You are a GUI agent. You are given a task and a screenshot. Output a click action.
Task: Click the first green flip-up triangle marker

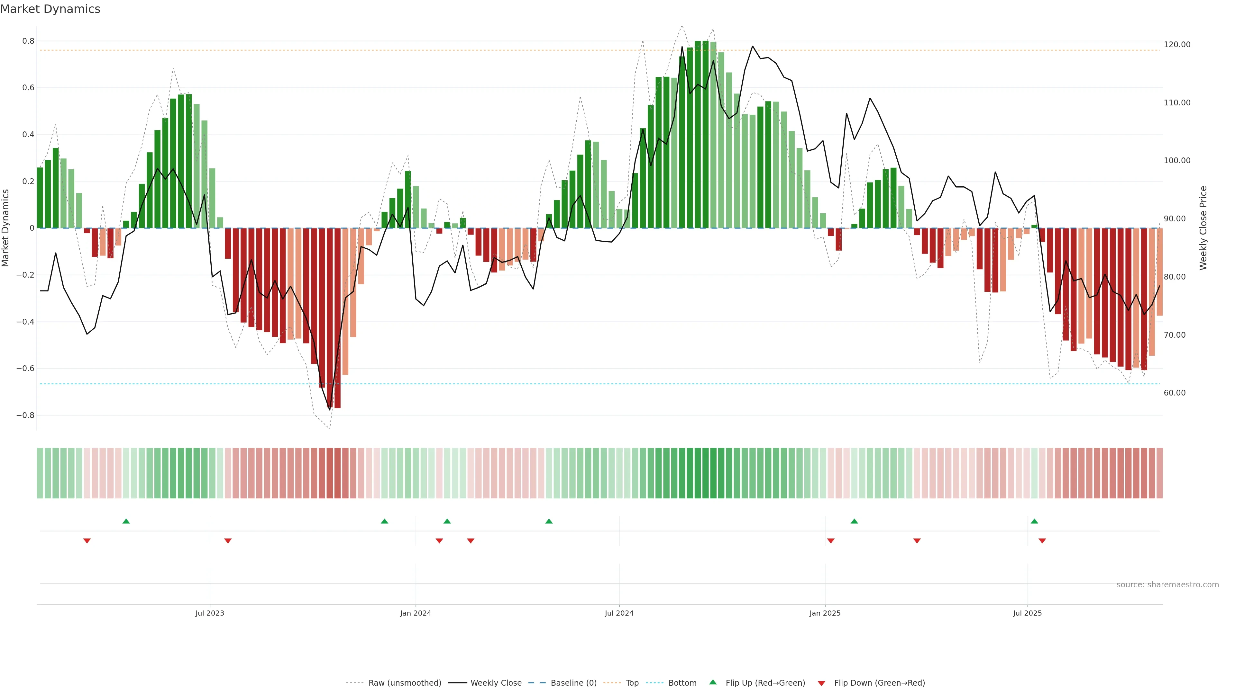[x=126, y=521]
